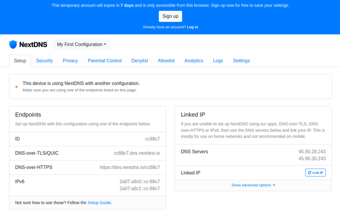Select IPv6 address 2a07:a8c1::cc:88c7
This screenshot has width=340, height=212.
tap(140, 188)
